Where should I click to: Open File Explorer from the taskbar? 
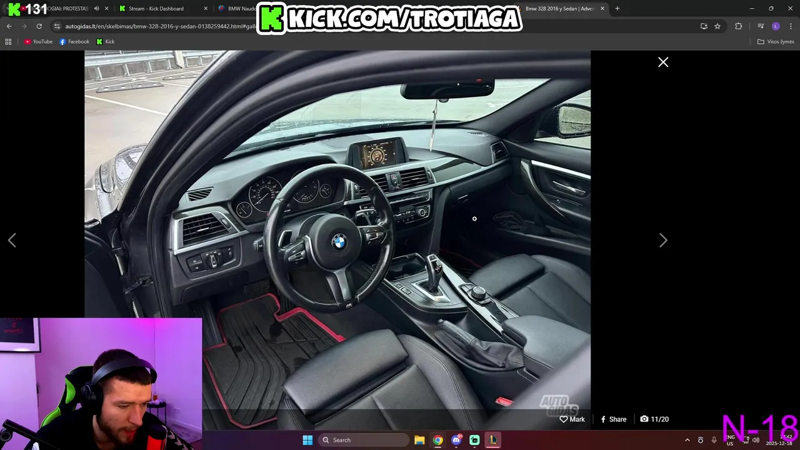pos(419,440)
